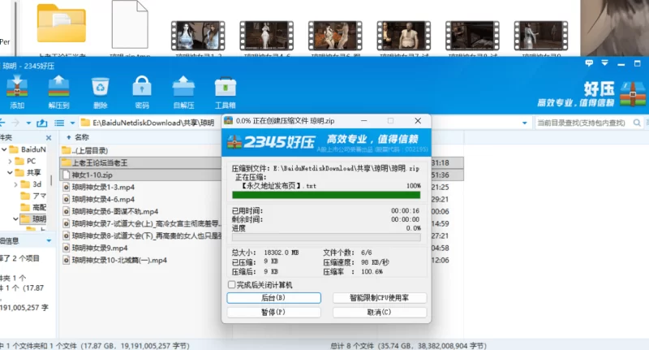Enable 完成后关闭计算机 checkbox
The height and width of the screenshot is (350, 649).
click(x=231, y=285)
